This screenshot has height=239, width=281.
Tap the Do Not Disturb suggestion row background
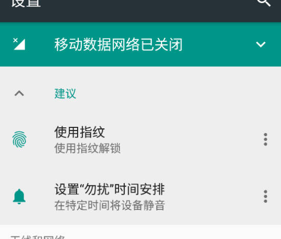(140, 196)
